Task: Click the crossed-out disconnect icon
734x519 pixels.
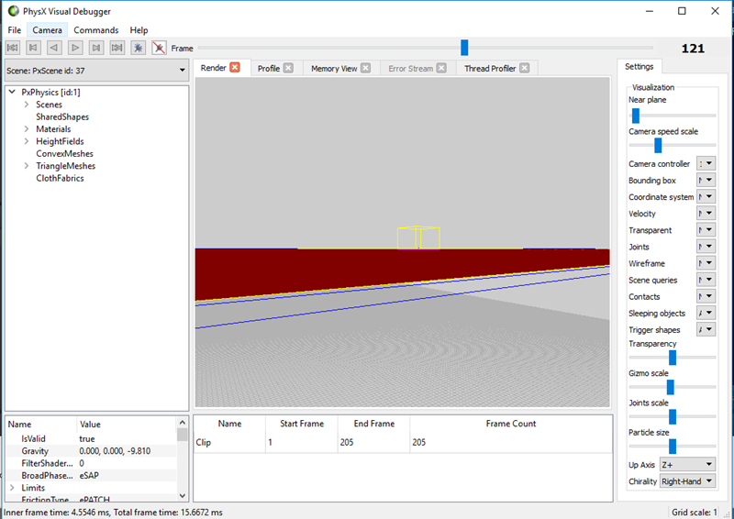Action: coord(159,48)
